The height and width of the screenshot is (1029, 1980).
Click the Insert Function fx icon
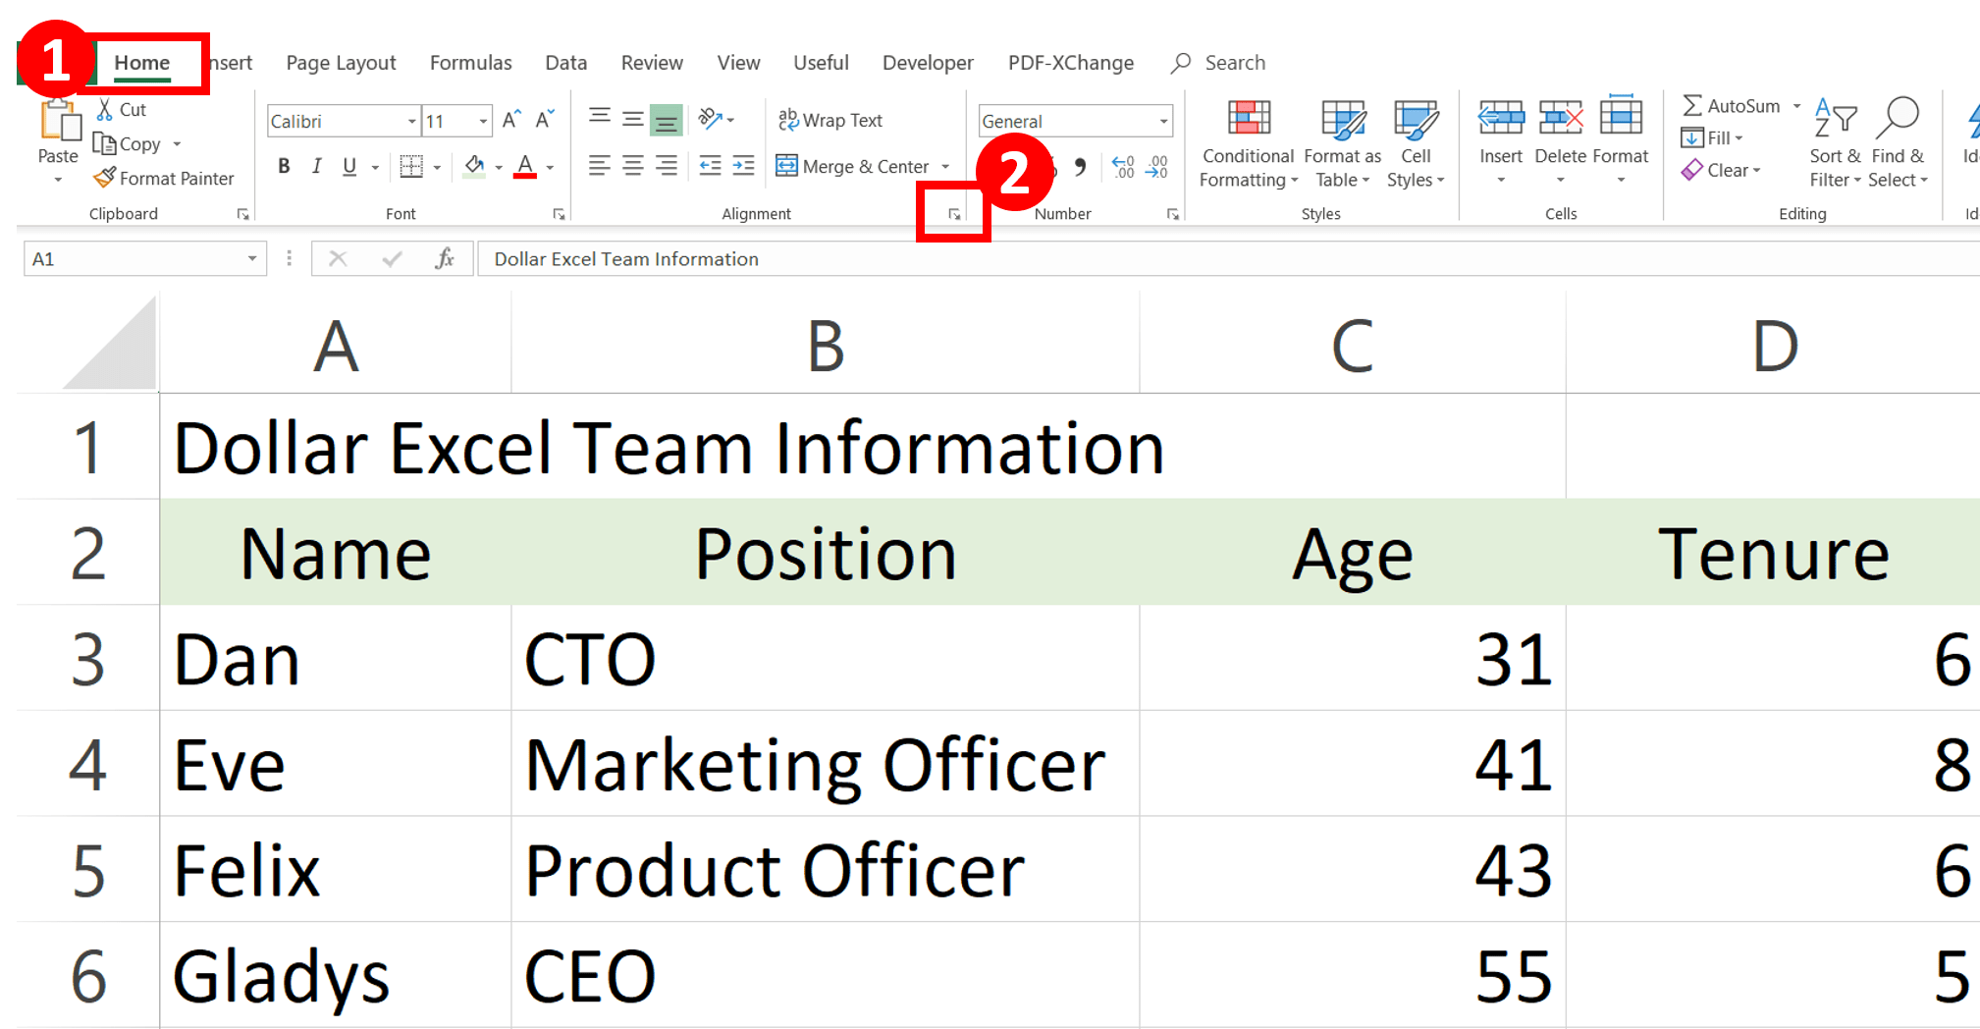[x=445, y=258]
